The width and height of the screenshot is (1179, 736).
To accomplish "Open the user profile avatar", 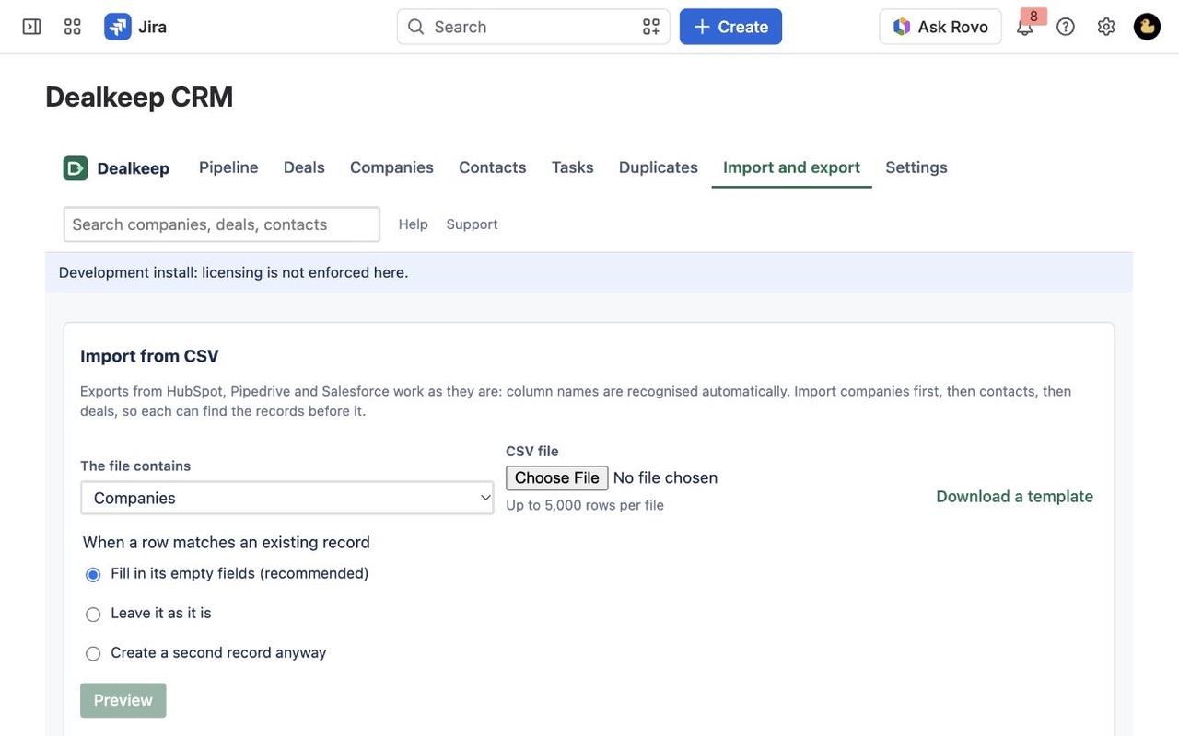I will [1147, 27].
